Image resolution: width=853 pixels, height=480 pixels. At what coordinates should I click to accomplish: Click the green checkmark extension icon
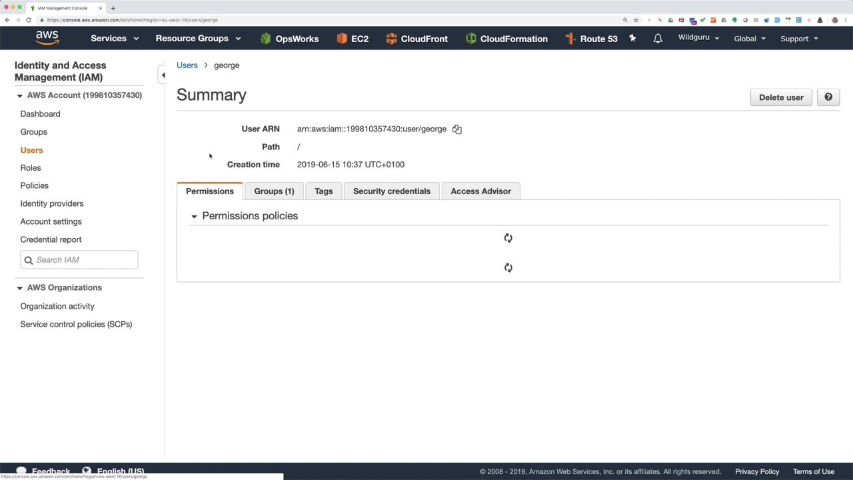tap(702, 20)
